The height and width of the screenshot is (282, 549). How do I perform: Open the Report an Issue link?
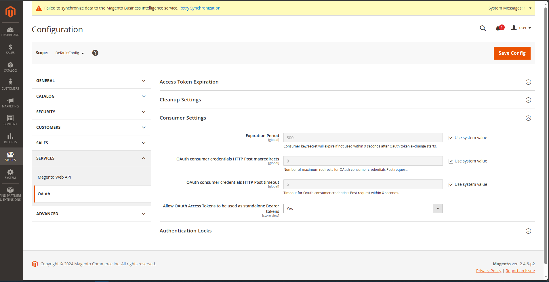[x=520, y=271]
